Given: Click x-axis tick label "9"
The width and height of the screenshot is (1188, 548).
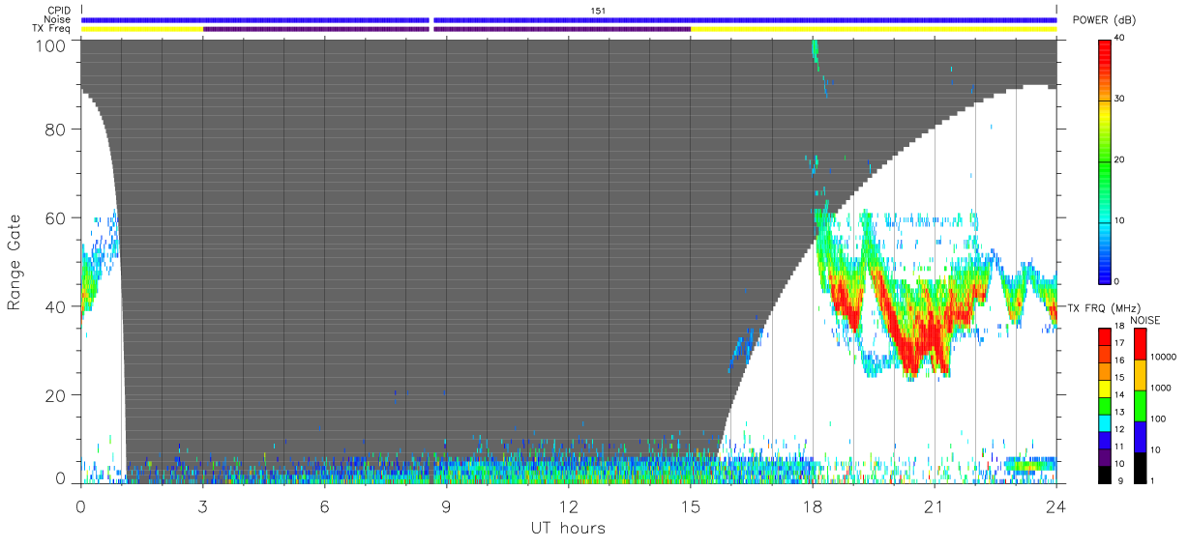Looking at the screenshot, I should click(446, 506).
